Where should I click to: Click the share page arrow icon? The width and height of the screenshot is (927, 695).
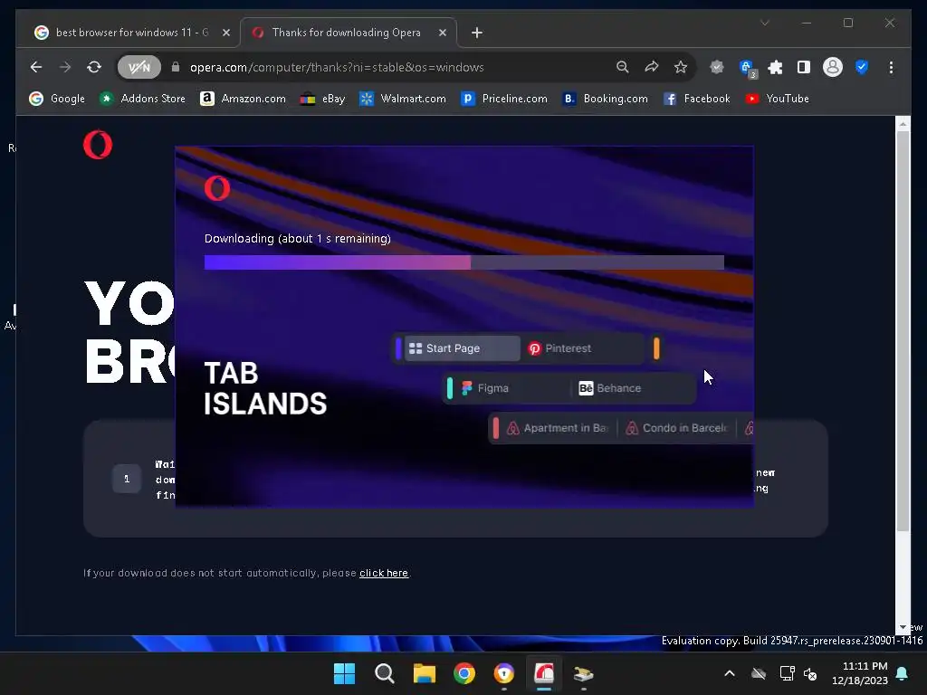652,67
